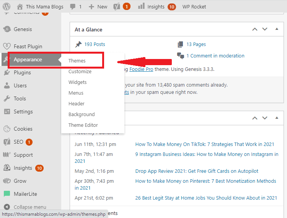Open 26 Best Legit Stay at Home Jobs post
Viewport: 287px width, 218px height.
(x=206, y=198)
